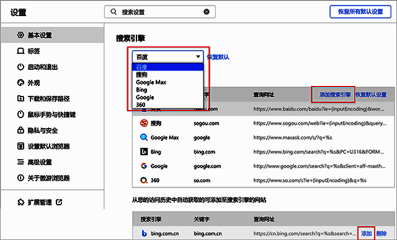This screenshot has height=240, width=397.
Task: Select the google.com keyword cell
Action: 207,166
